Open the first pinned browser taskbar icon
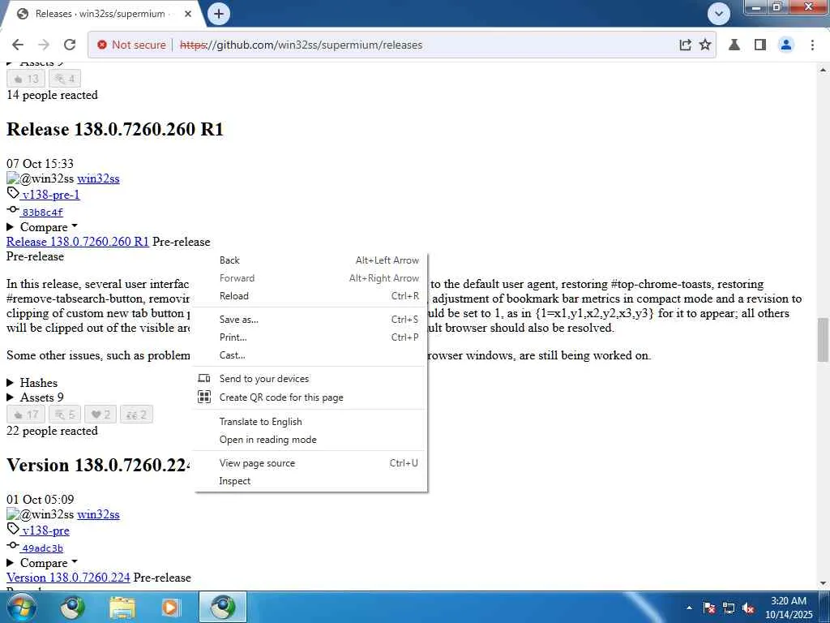This screenshot has height=623, width=830. 72,608
